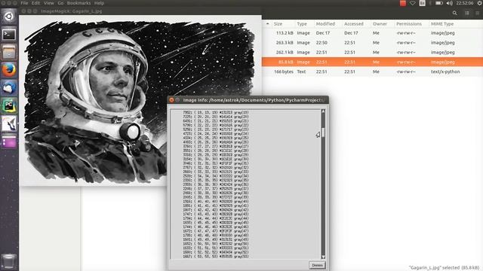
Task: Click status text "Gagarin_L.jpg" selected (85.8 kB)
Action: coord(444,268)
